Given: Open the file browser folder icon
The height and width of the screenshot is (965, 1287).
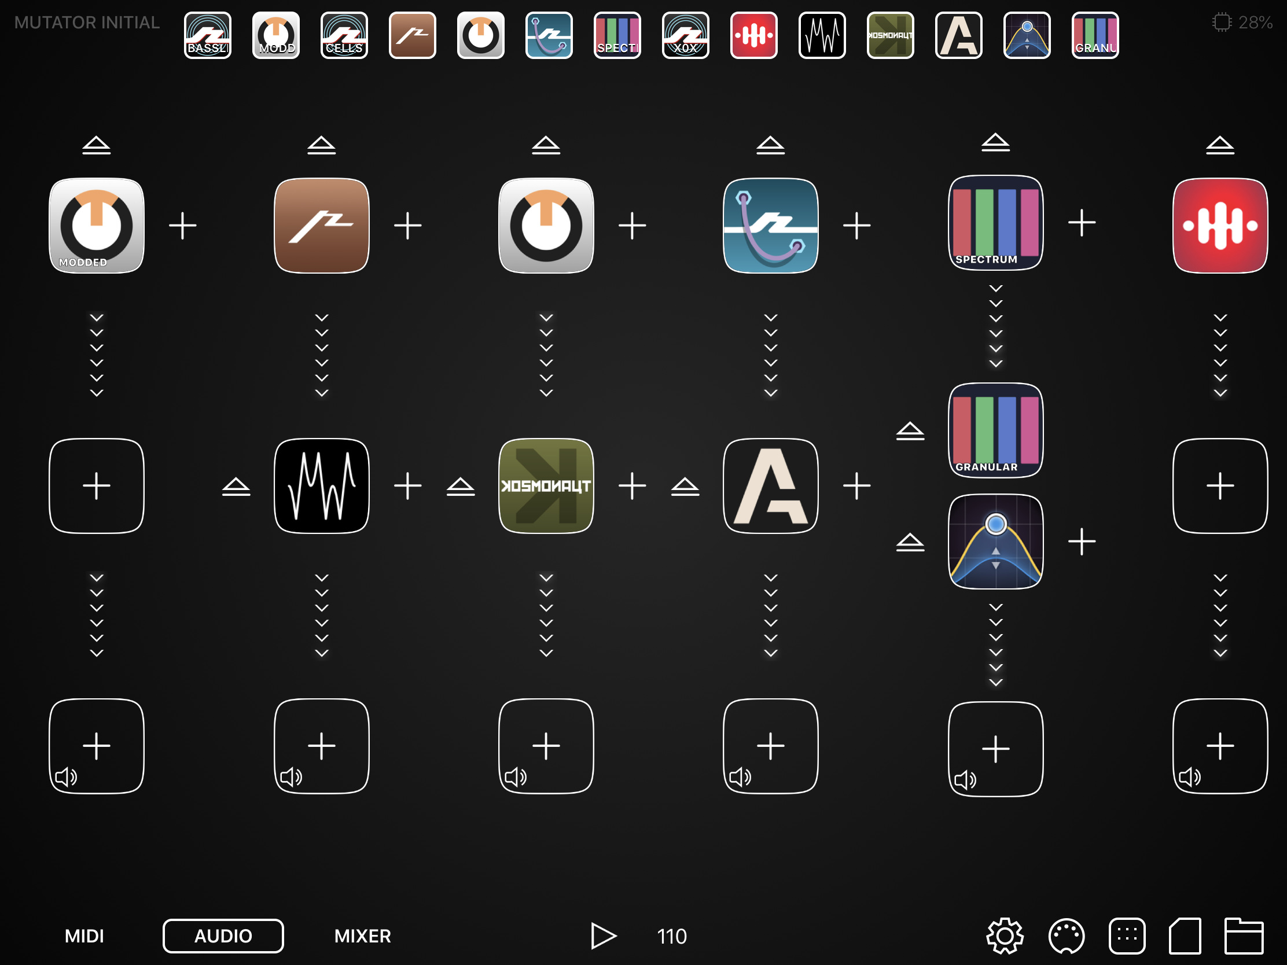Looking at the screenshot, I should tap(1244, 936).
